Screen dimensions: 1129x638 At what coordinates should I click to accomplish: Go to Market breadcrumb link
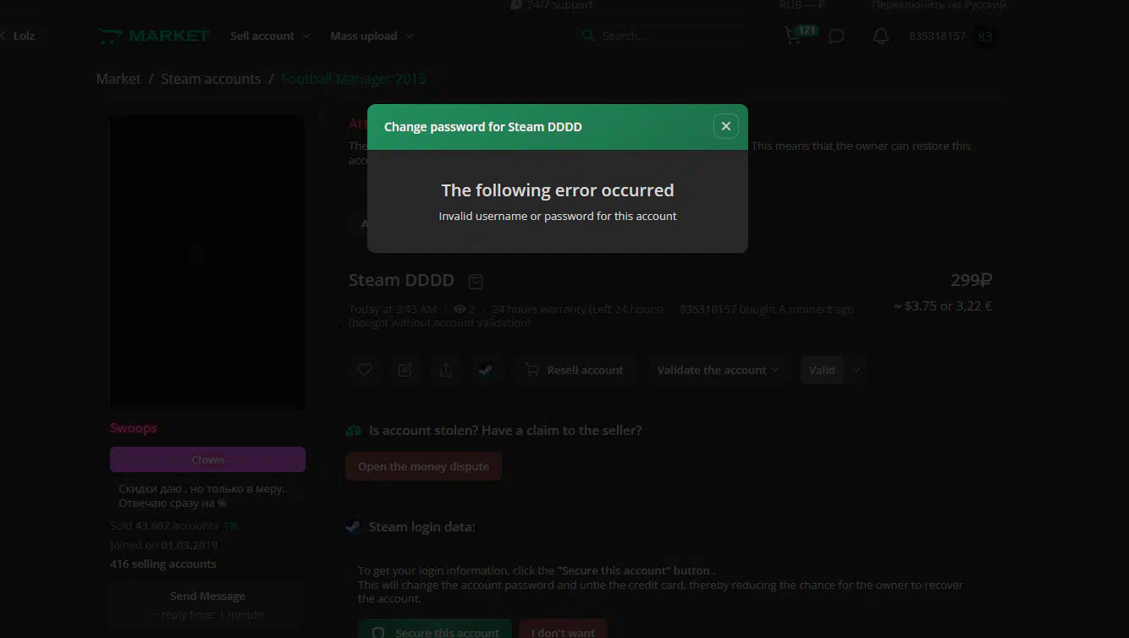click(118, 79)
